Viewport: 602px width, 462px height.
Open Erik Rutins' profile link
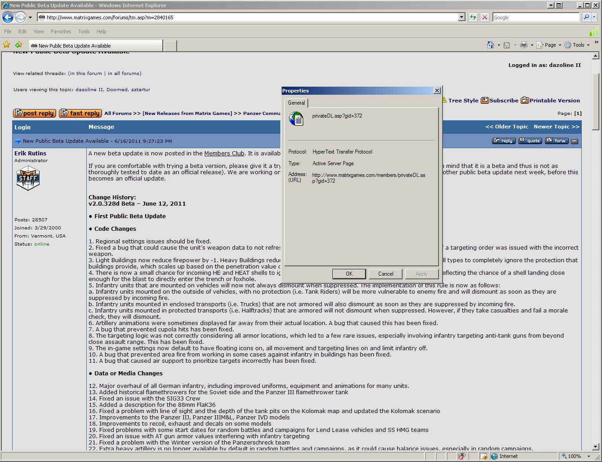(x=30, y=154)
